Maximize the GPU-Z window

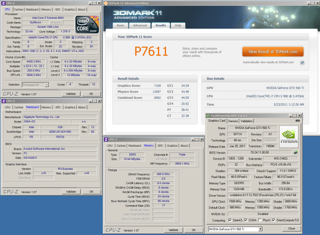tap(295, 116)
